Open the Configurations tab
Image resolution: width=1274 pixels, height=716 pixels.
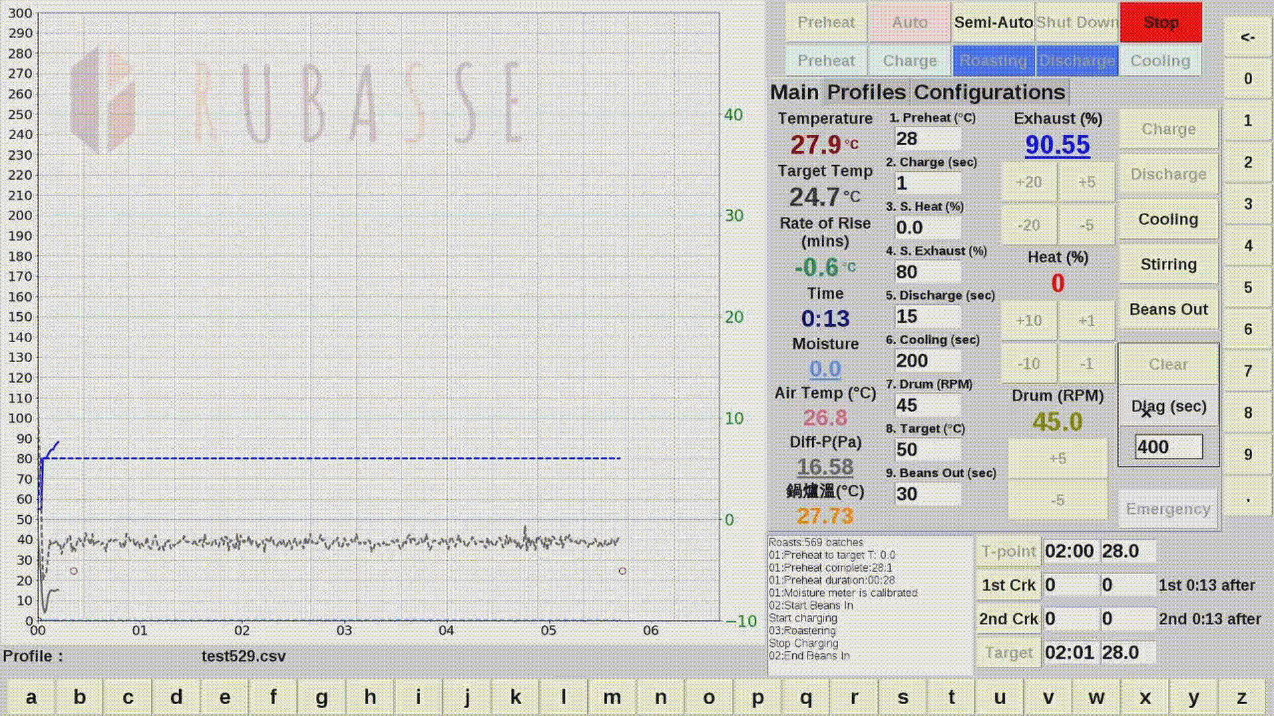pos(989,92)
